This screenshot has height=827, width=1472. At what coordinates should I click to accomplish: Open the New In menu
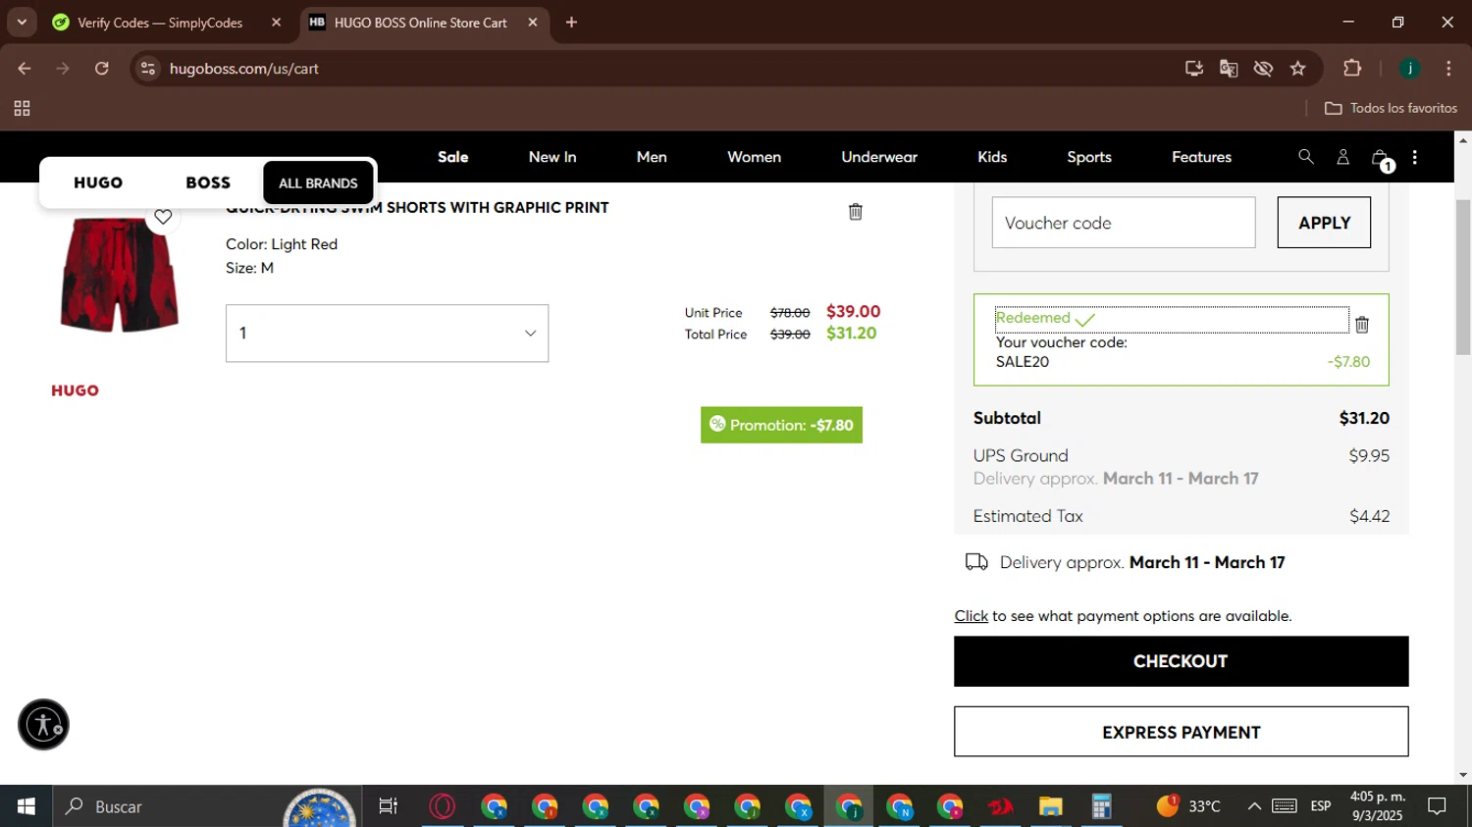point(552,157)
